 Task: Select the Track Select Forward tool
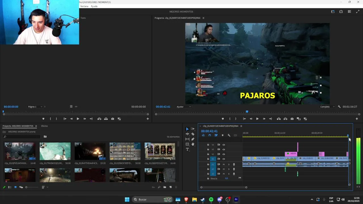coord(193,129)
